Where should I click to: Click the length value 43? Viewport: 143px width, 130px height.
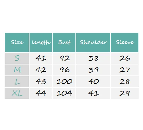[41, 81]
